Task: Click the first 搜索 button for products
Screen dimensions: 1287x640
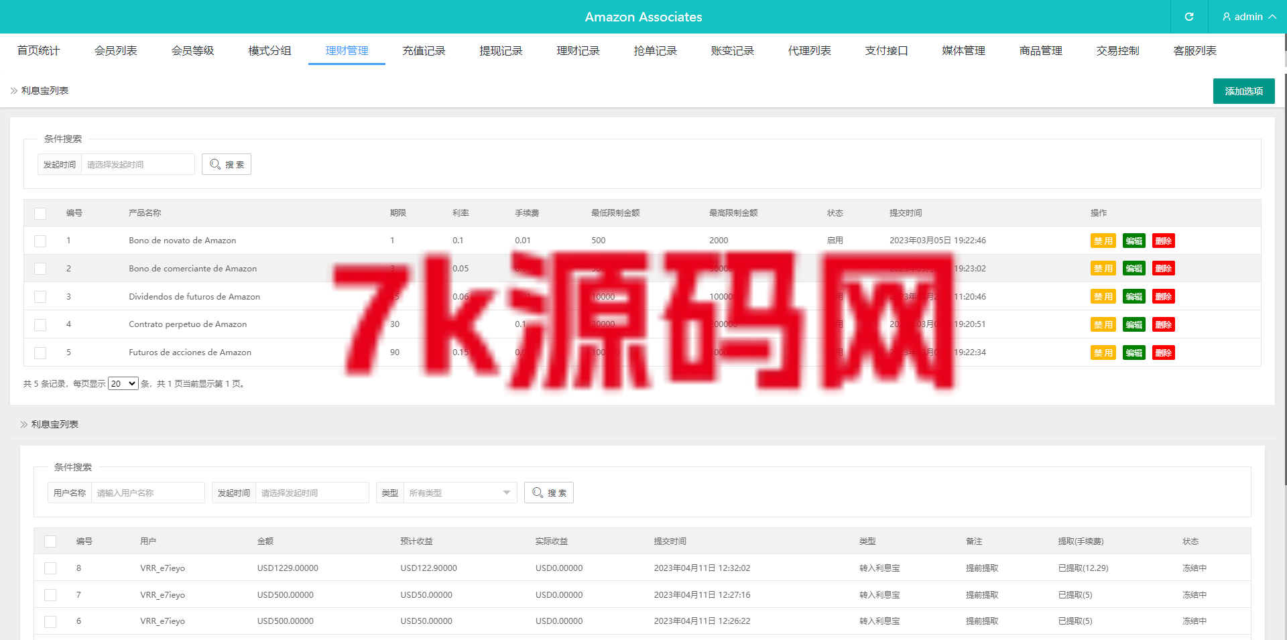Action: coord(227,164)
